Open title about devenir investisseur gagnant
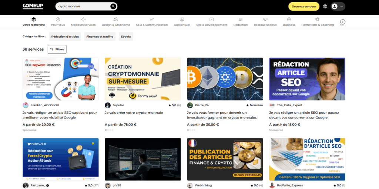Image resolution: width=379 pixels, height=189 pixels. (x=222, y=115)
